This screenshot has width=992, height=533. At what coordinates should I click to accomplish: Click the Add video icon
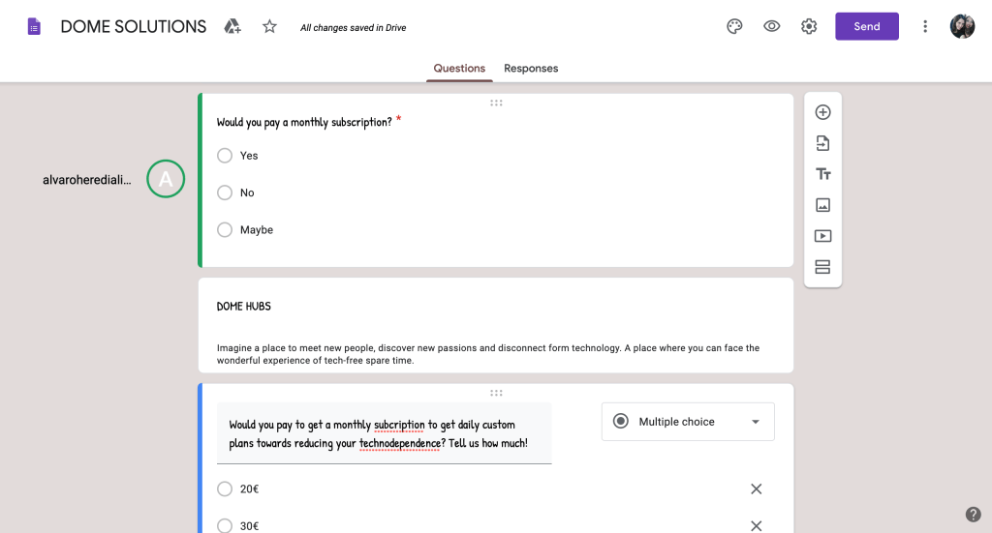click(x=822, y=236)
